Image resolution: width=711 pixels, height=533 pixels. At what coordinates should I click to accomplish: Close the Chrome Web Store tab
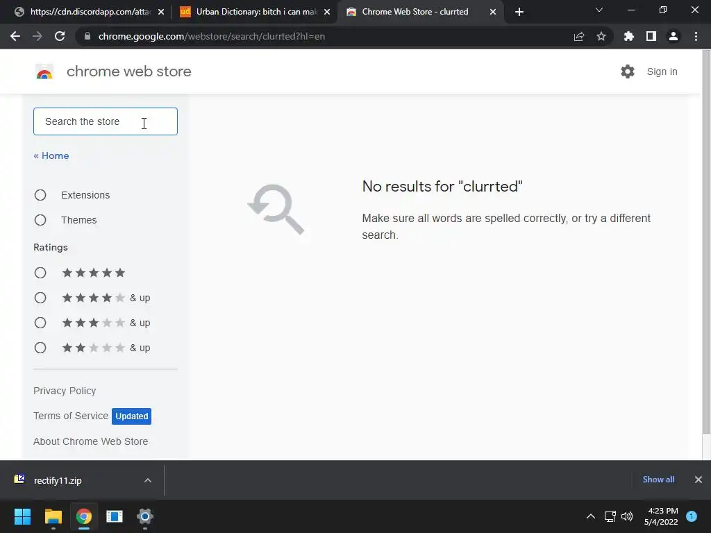pyautogui.click(x=493, y=12)
